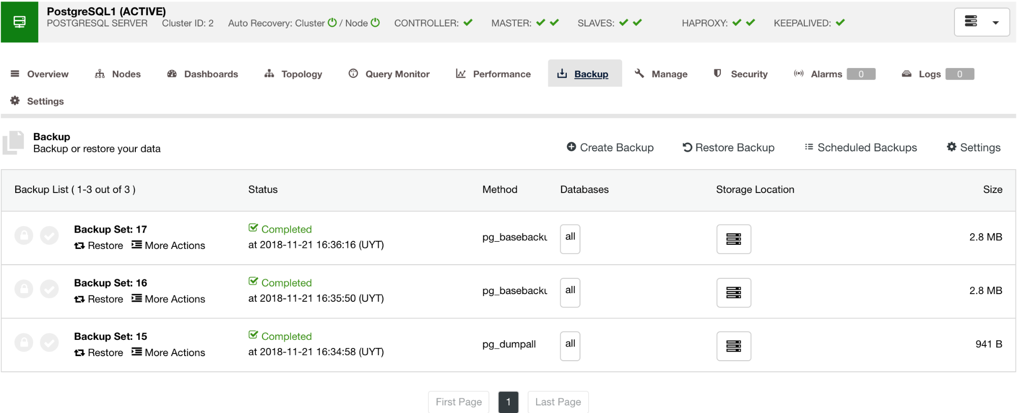Image resolution: width=1017 pixels, height=413 pixels.
Task: Click Create Backup
Action: tap(610, 147)
